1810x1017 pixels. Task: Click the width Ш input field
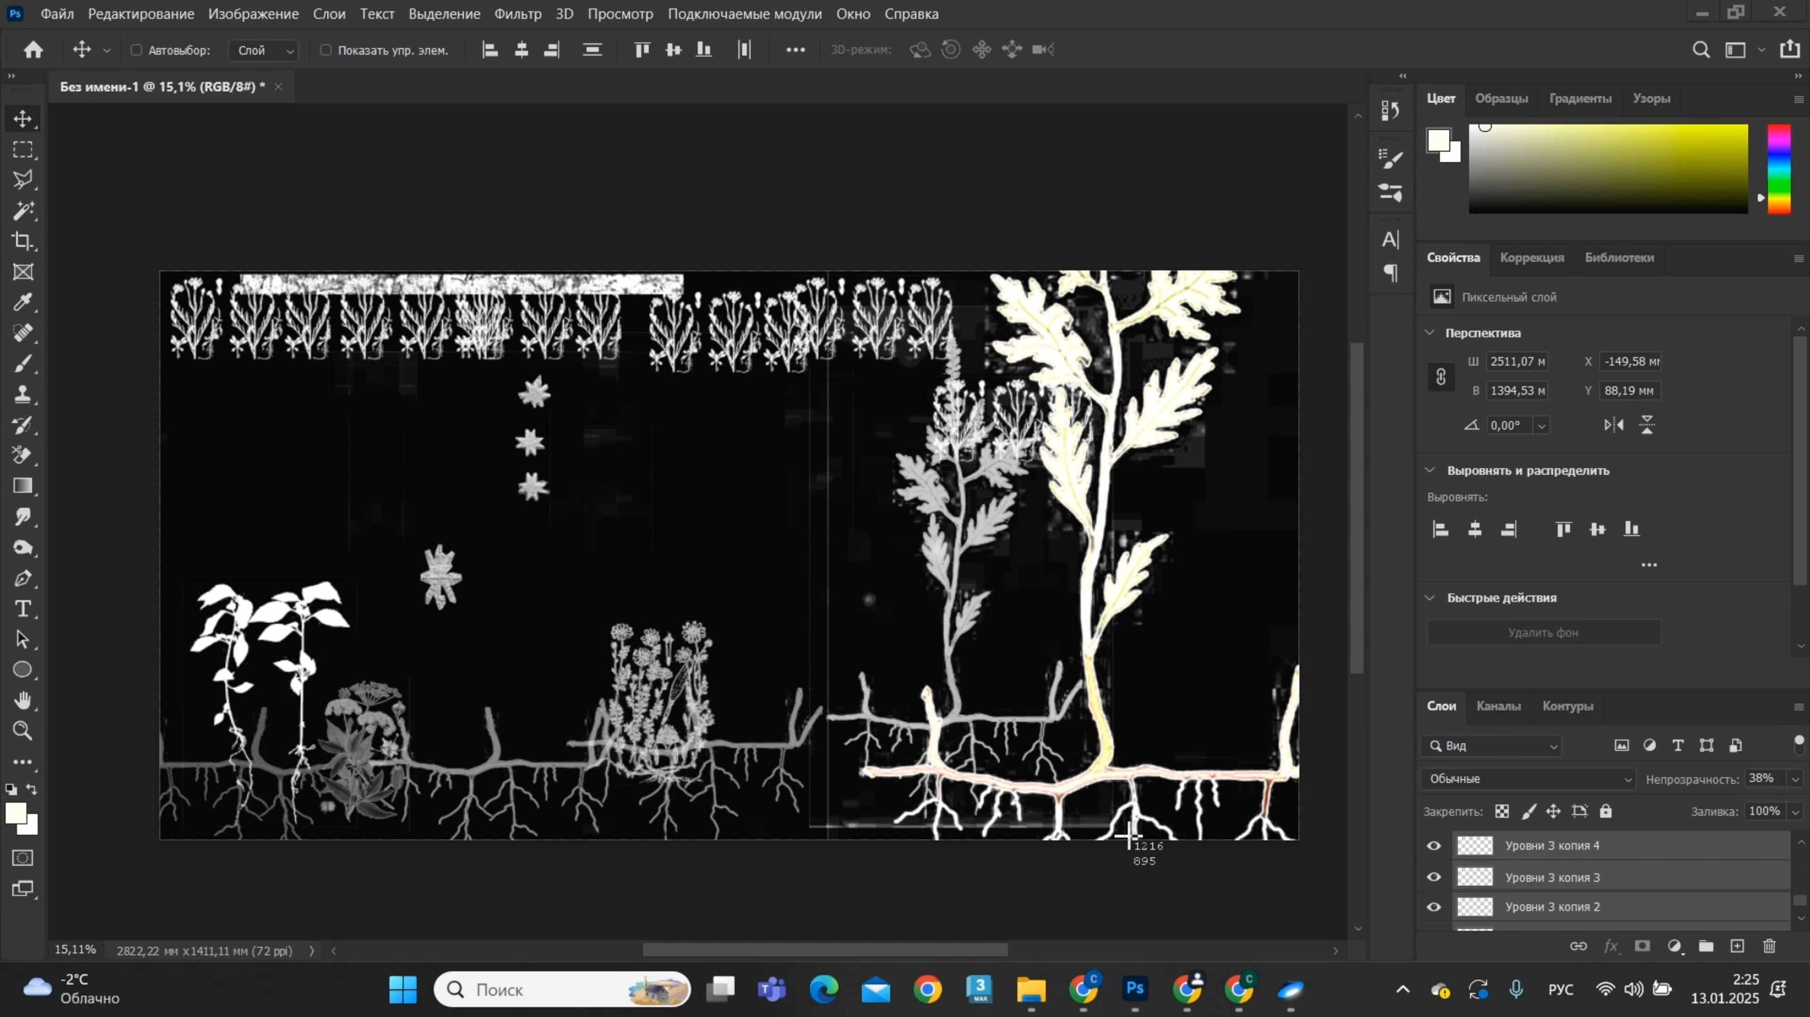tap(1517, 361)
